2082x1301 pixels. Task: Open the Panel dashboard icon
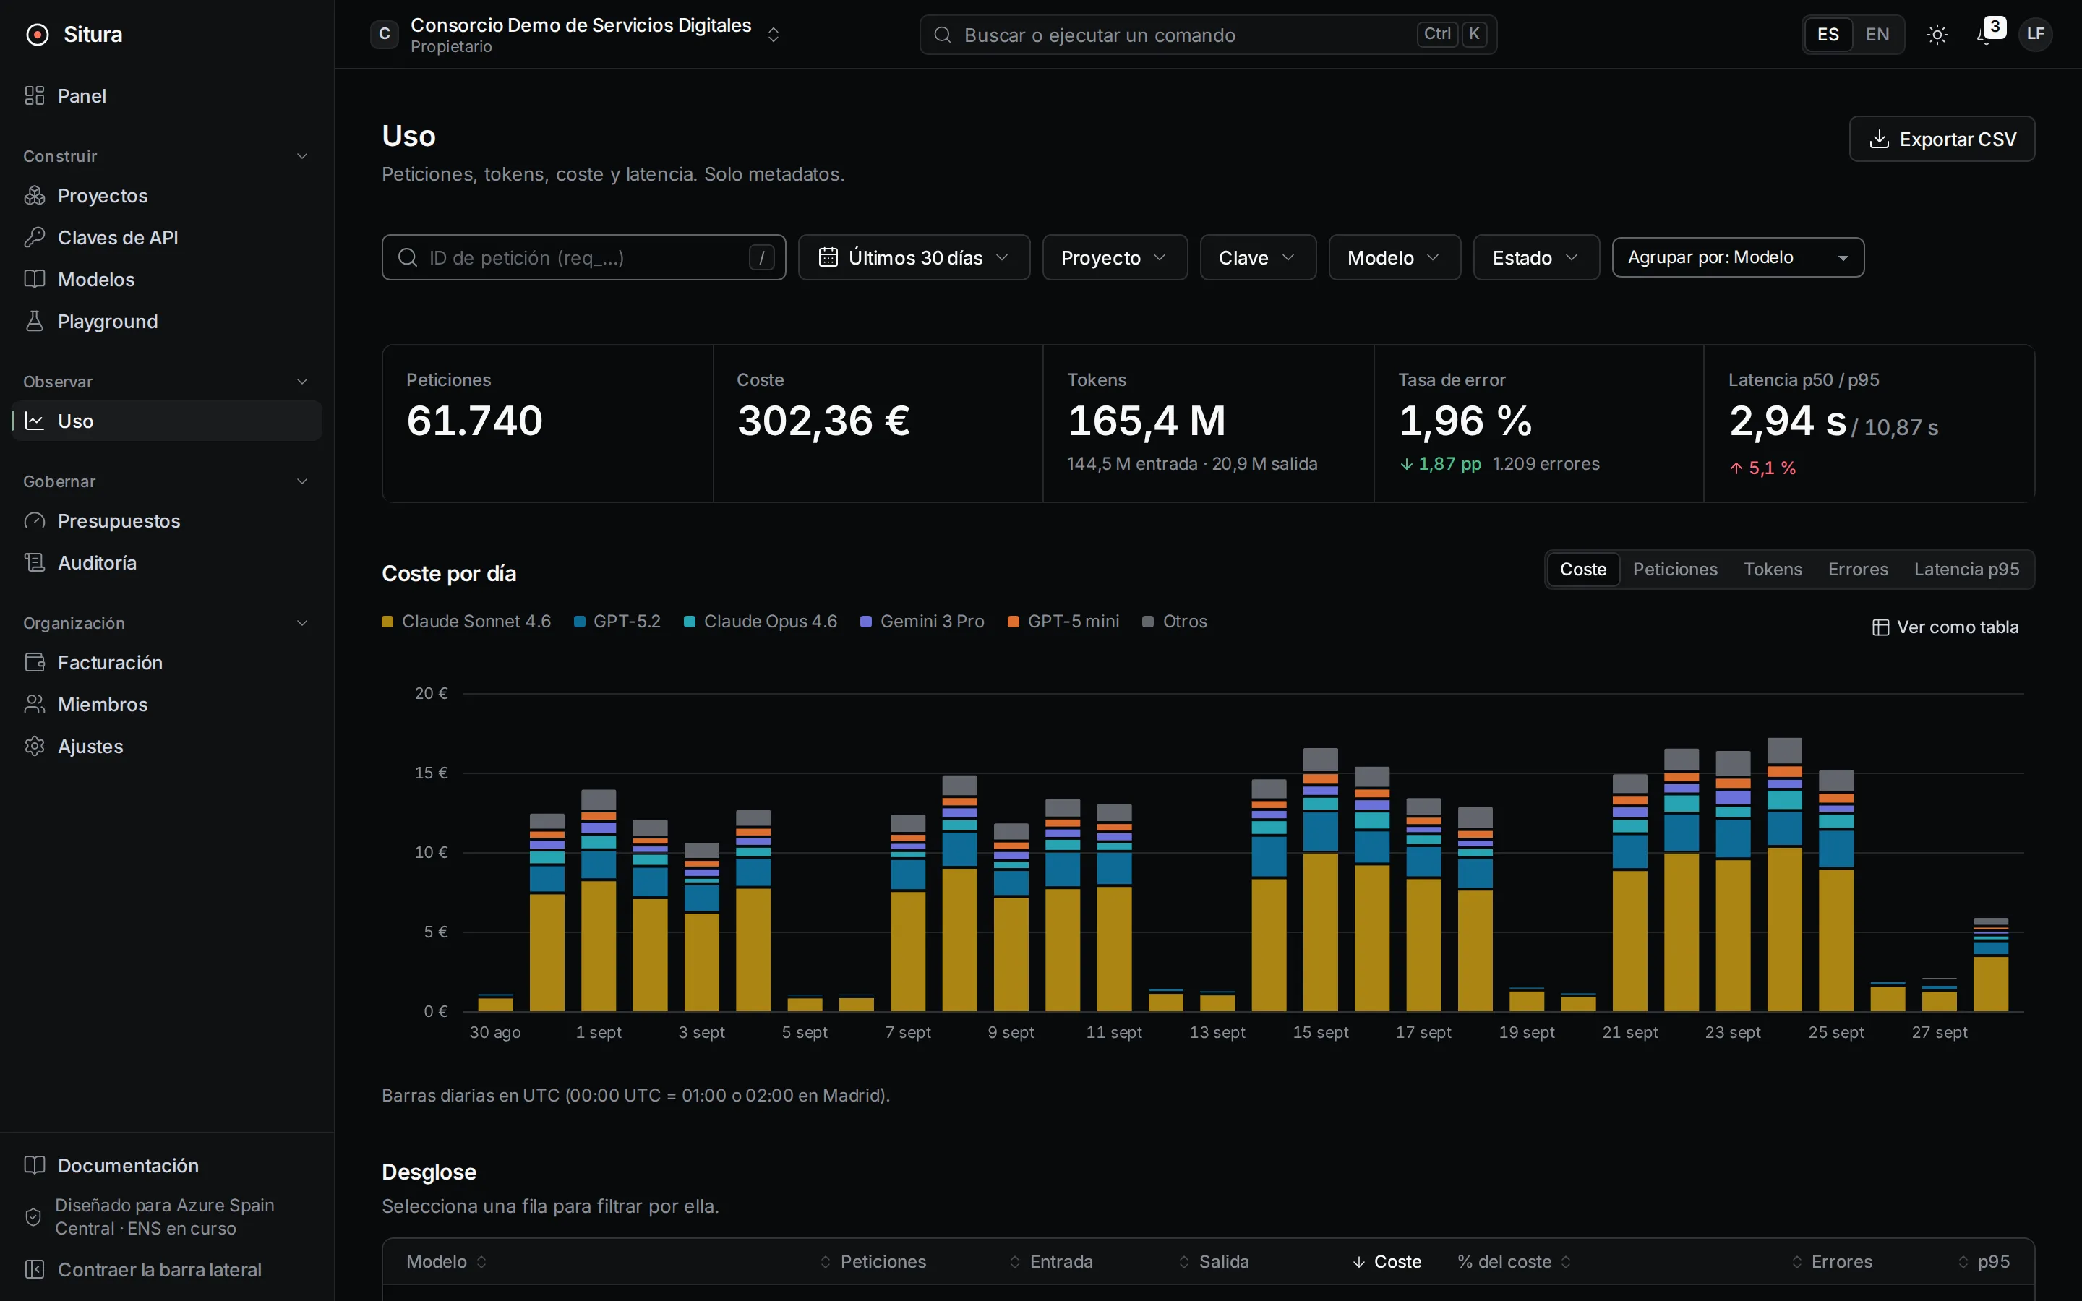coord(35,95)
